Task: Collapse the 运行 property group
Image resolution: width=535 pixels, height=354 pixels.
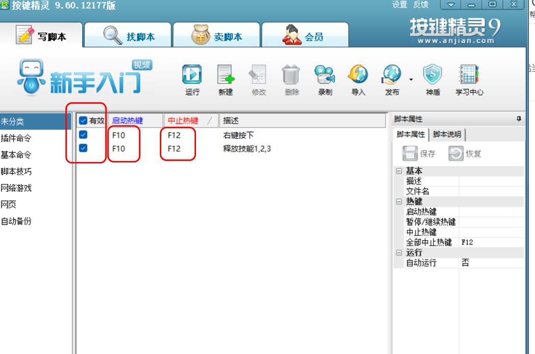Action: tap(399, 253)
